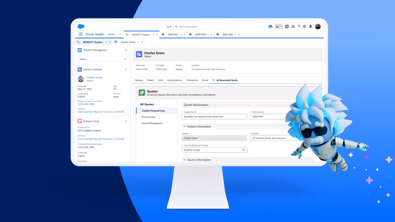Select the Home navigation tab
Viewport: 395px width, 222px height.
pyautogui.click(x=112, y=34)
